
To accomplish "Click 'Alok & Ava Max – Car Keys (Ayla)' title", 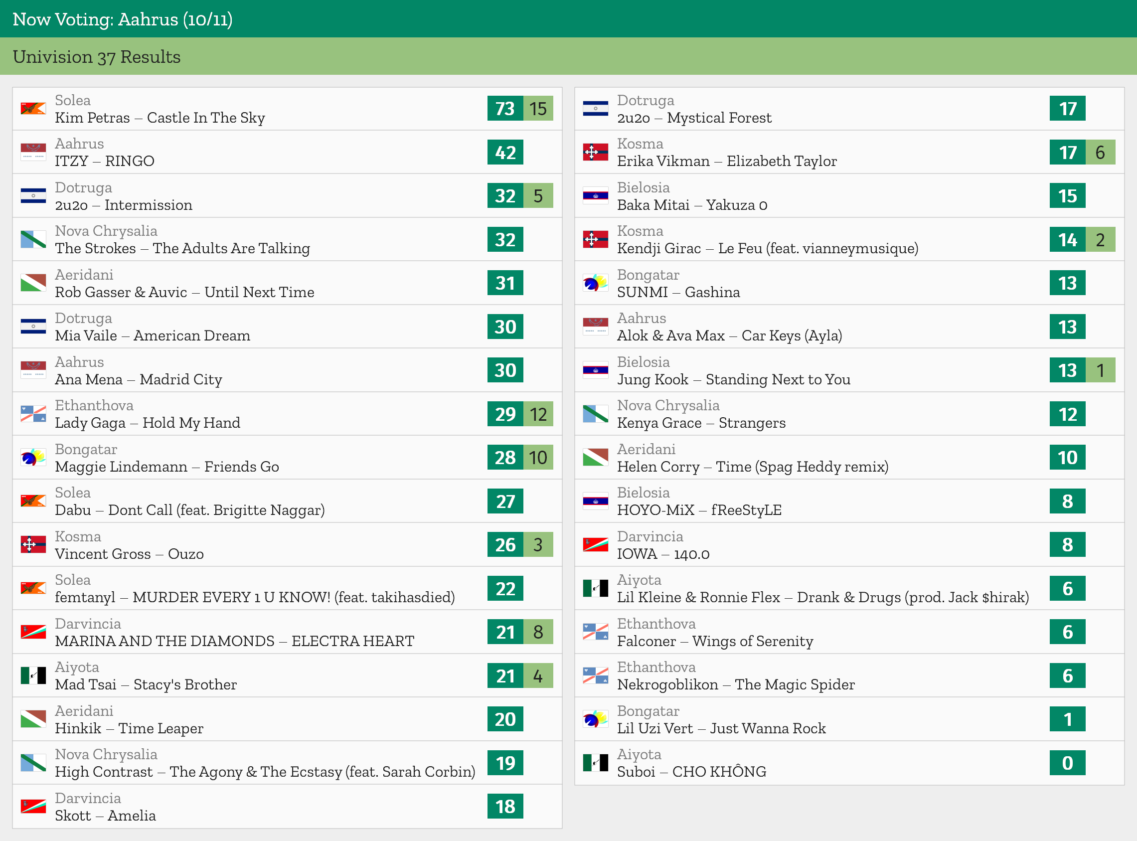I will (729, 336).
